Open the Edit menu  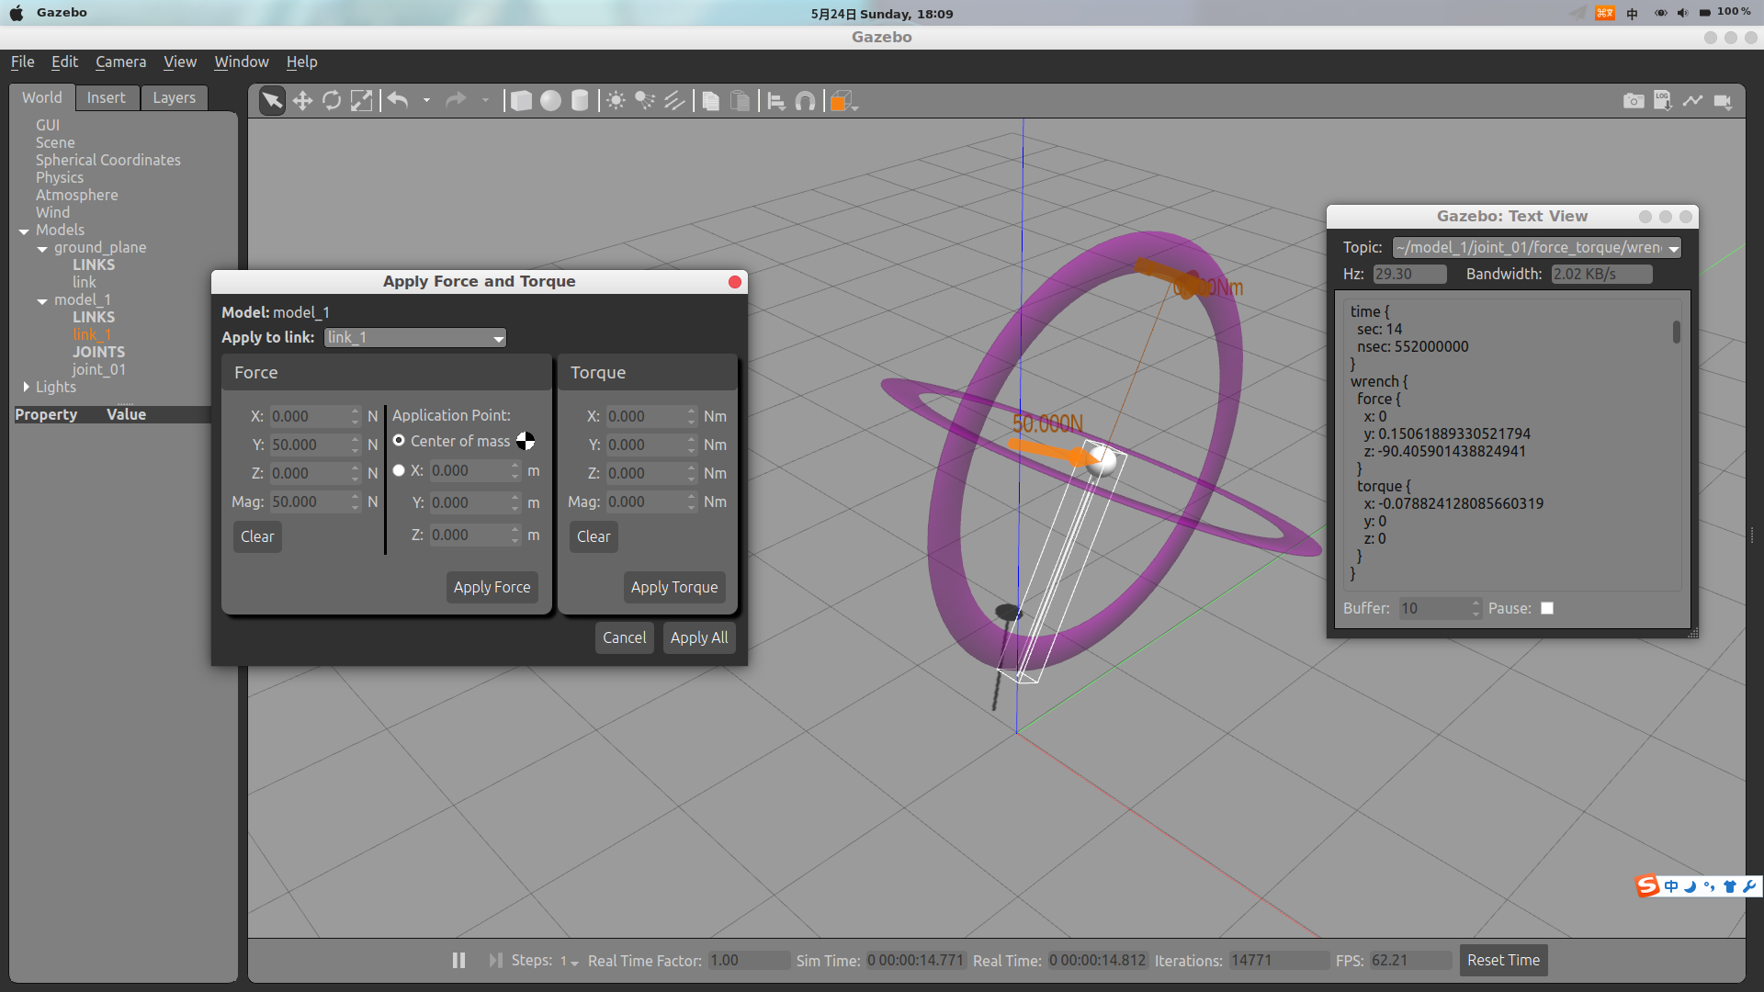tap(64, 62)
